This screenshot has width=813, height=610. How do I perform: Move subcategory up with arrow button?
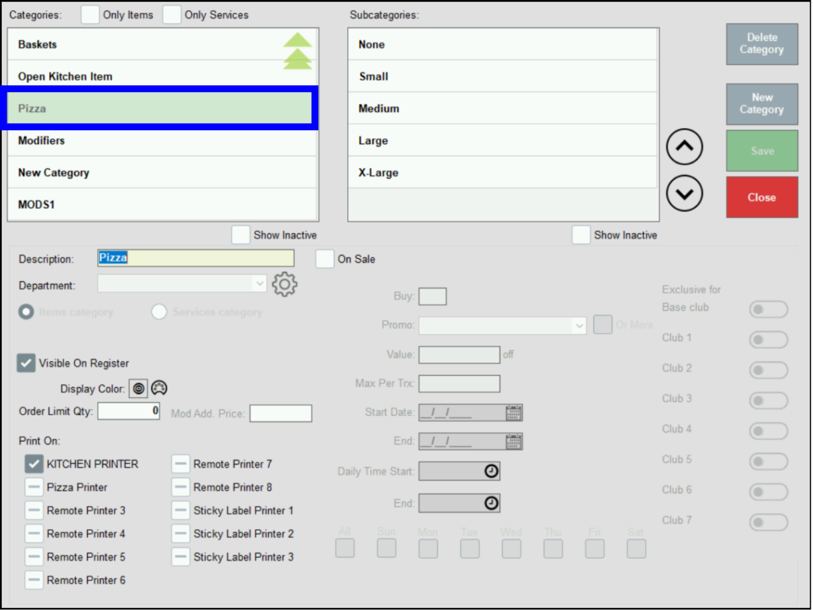pos(684,147)
